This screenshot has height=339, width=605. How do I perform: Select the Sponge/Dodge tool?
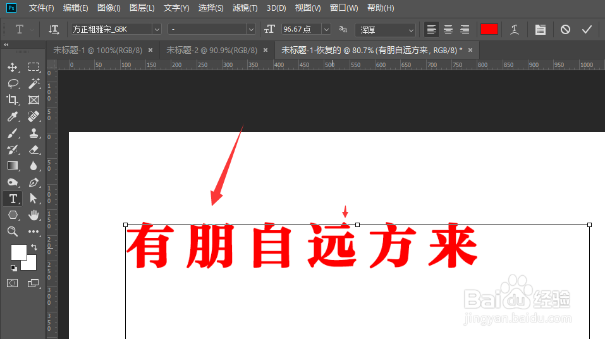(13, 182)
